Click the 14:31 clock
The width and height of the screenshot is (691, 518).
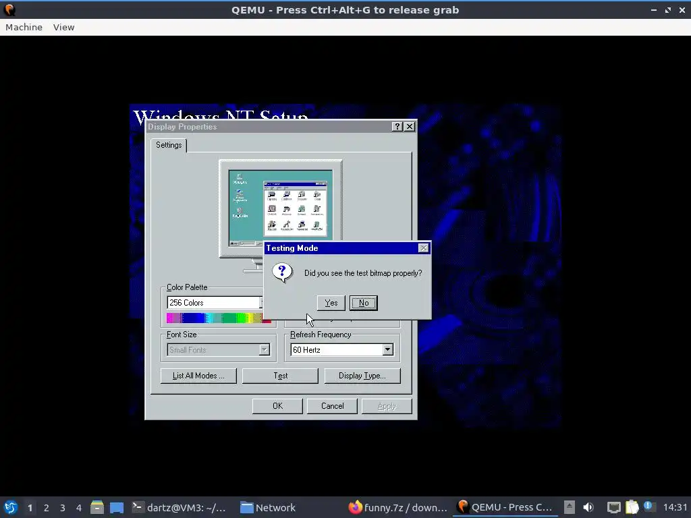click(x=675, y=507)
